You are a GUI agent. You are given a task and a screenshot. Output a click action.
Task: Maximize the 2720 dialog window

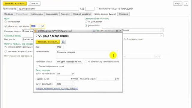[x=117, y=31]
